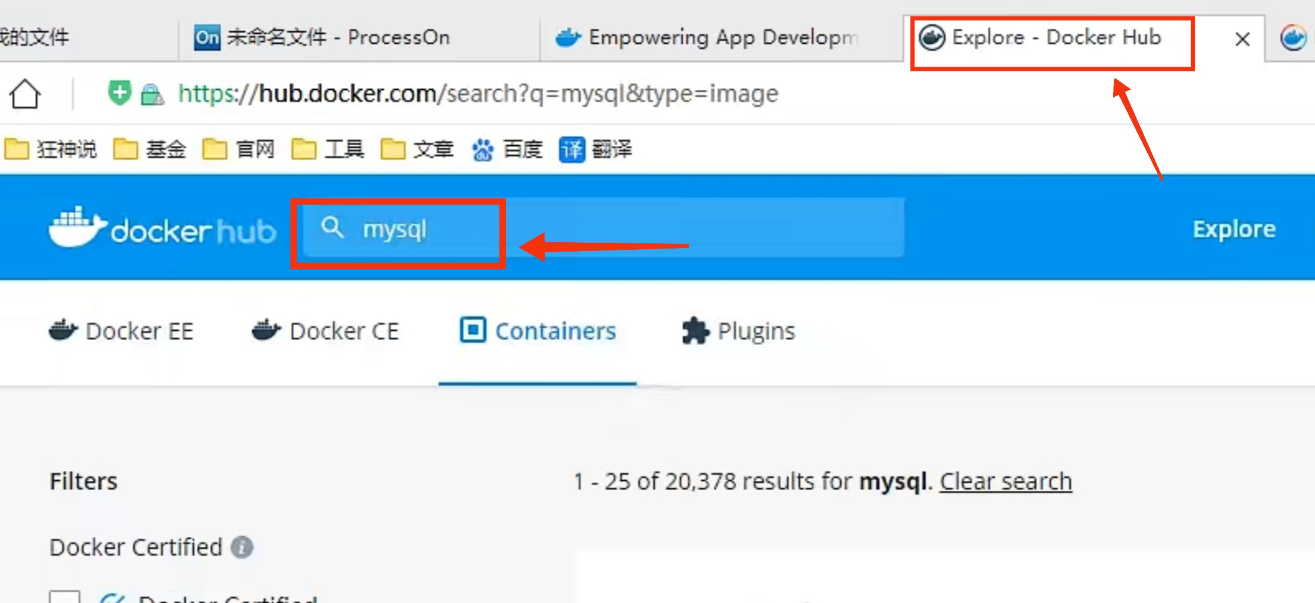Select the Containers tab
The image size is (1315, 603).
click(x=538, y=331)
